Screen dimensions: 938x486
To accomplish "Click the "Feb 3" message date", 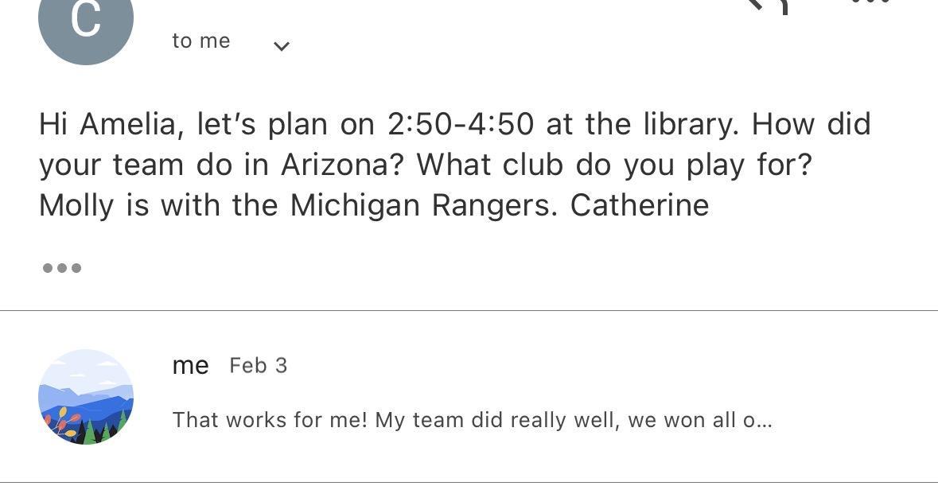I will 258,366.
